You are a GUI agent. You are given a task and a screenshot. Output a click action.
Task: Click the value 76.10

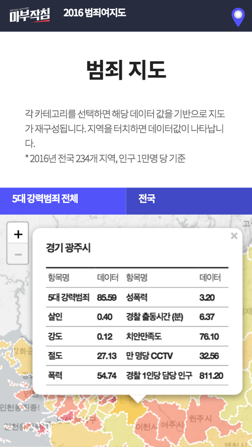209,337
